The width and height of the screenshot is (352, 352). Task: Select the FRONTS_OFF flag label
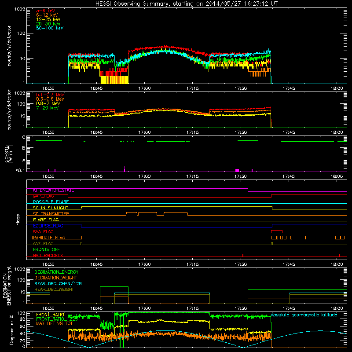tap(47, 249)
